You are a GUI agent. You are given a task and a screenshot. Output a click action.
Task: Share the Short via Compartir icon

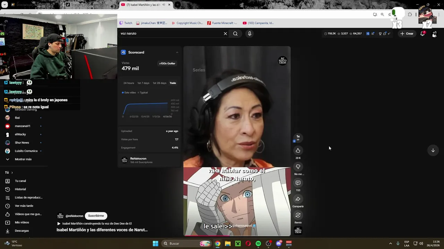298,199
